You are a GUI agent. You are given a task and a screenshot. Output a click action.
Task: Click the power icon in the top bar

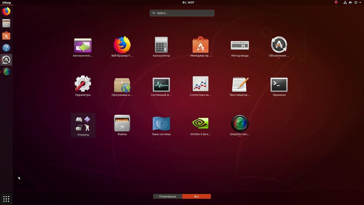click(x=356, y=2)
